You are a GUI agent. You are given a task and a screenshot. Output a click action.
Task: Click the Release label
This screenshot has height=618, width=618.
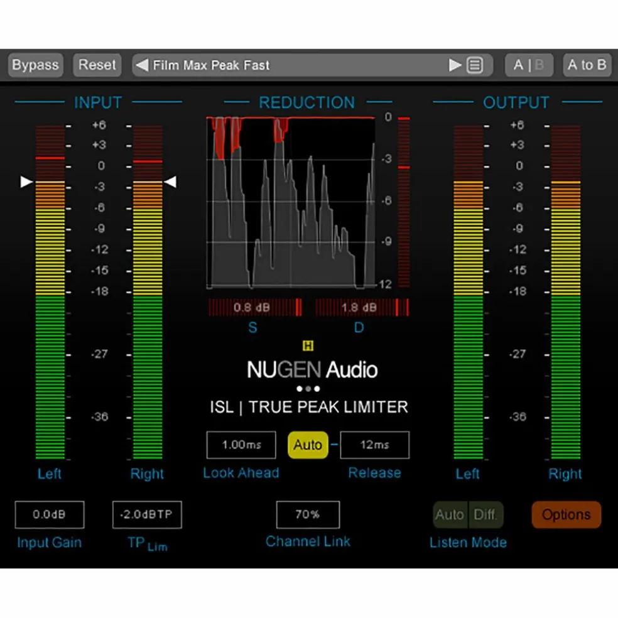click(x=374, y=473)
